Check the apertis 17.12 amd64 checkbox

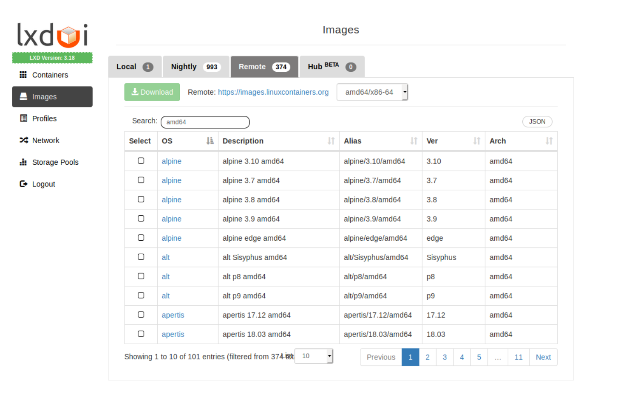[x=141, y=315]
